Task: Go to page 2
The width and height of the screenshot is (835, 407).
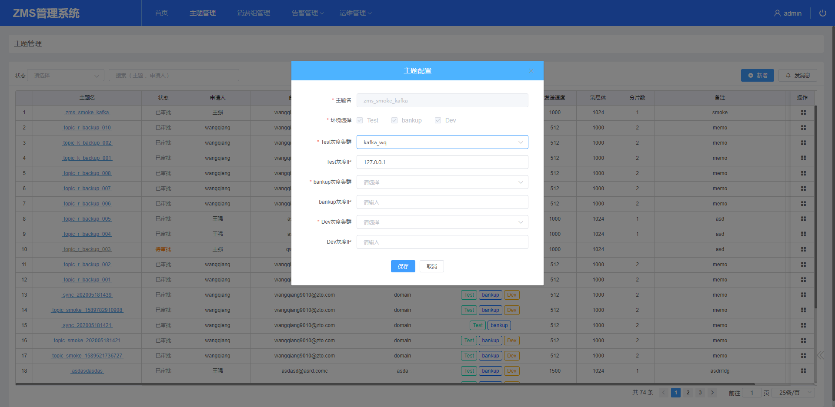Action: [688, 393]
